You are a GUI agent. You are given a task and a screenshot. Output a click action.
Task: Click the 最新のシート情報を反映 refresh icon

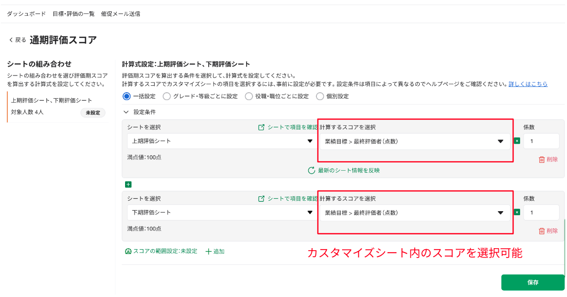311,171
